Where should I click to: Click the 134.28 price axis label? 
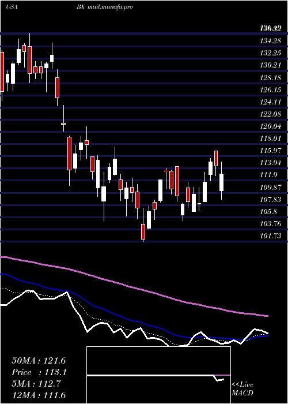[x=271, y=41]
